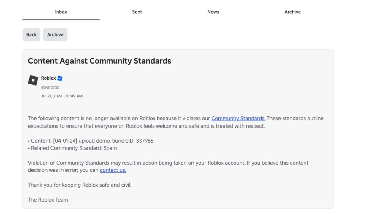Click the Jul 21, 2026 timestamp

[62, 96]
